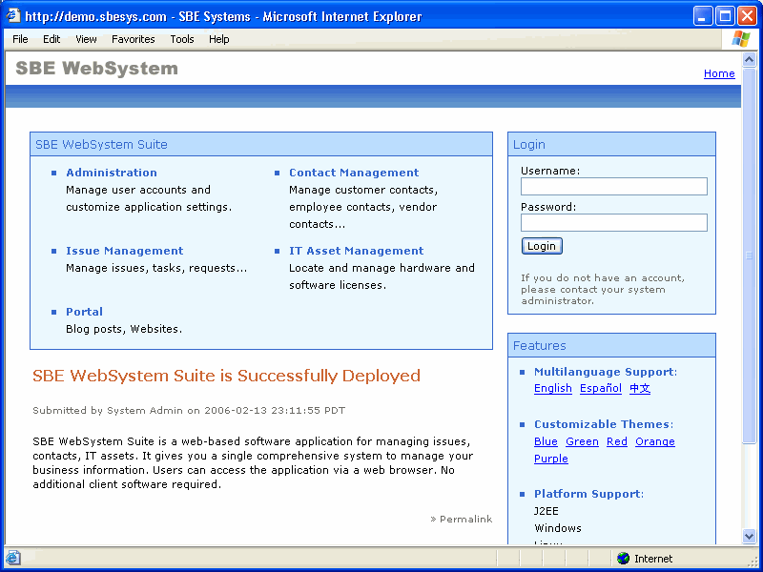Click the 'Successfully Deployed' post title

226,376
